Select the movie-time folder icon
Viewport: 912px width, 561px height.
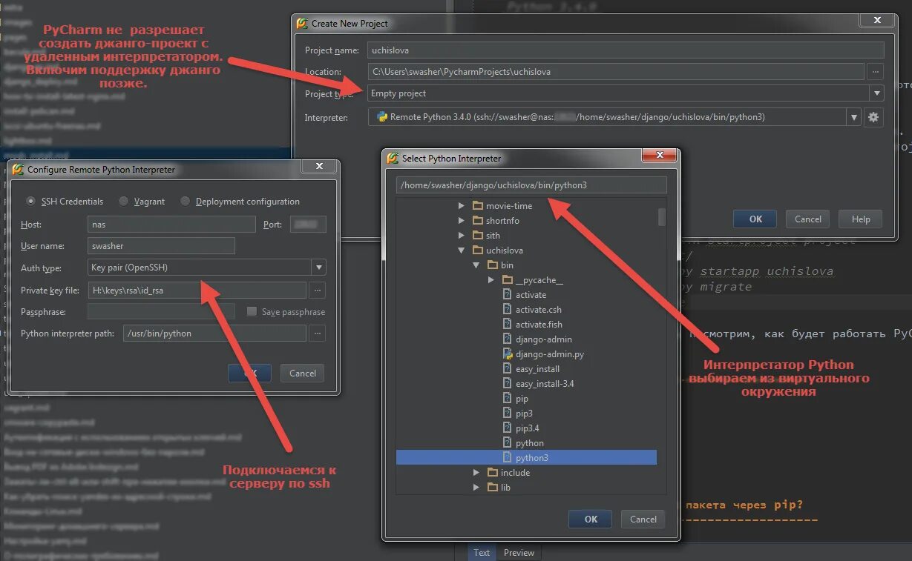click(x=478, y=206)
